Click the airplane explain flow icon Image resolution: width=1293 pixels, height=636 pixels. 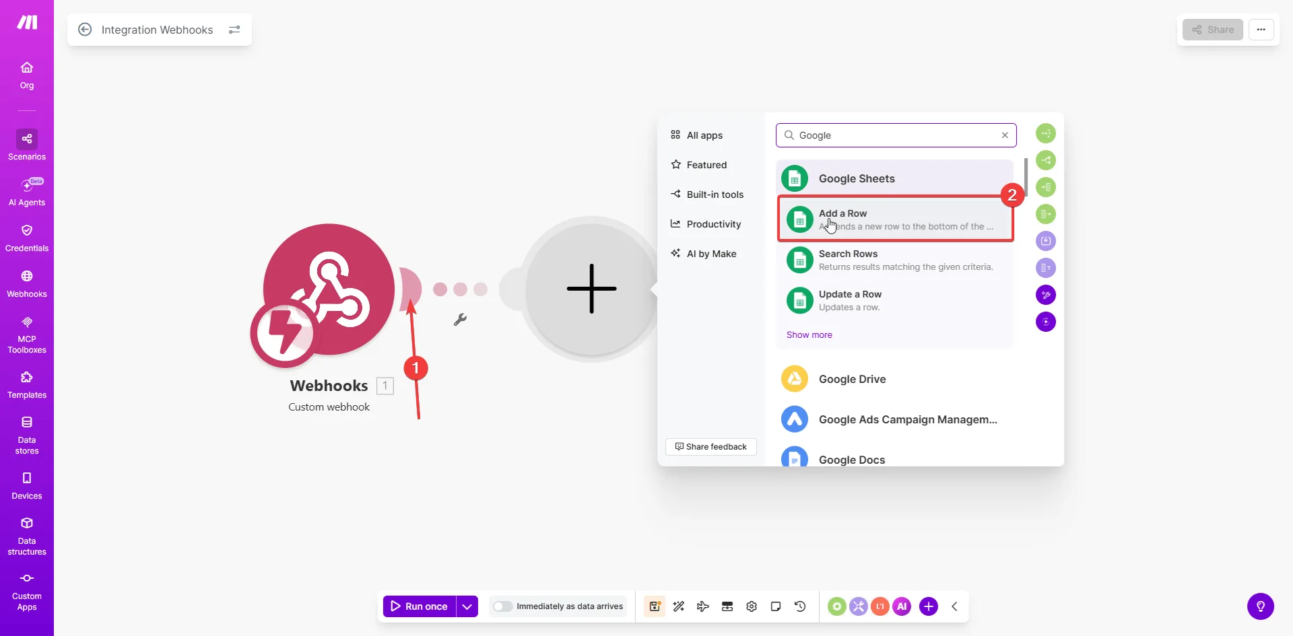(703, 606)
